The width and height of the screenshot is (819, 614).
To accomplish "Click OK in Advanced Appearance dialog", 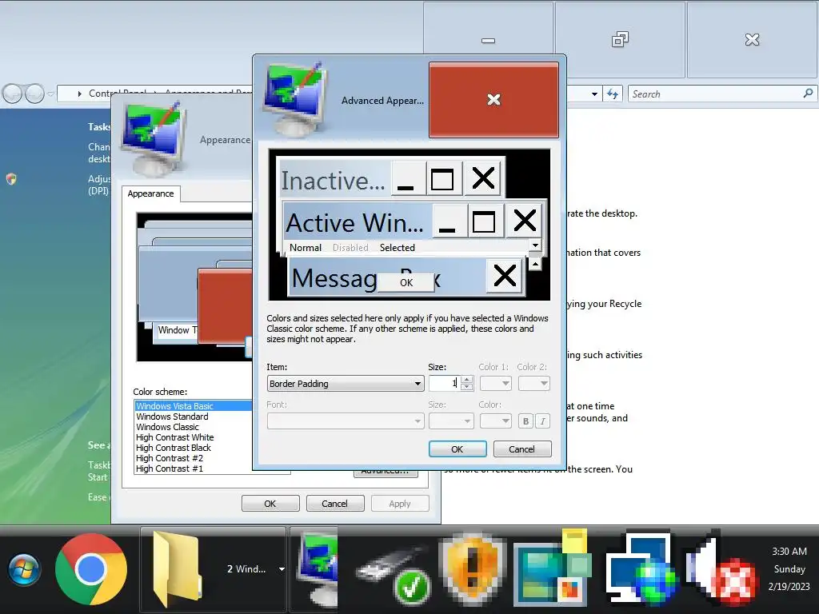I will [457, 449].
